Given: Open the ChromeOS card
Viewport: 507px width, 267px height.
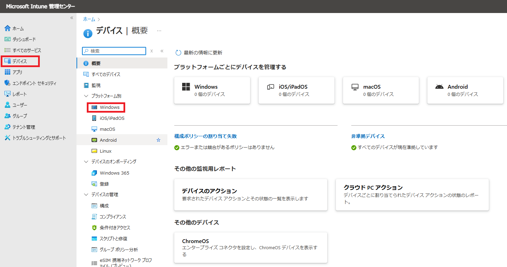Looking at the screenshot, I should click(251, 248).
